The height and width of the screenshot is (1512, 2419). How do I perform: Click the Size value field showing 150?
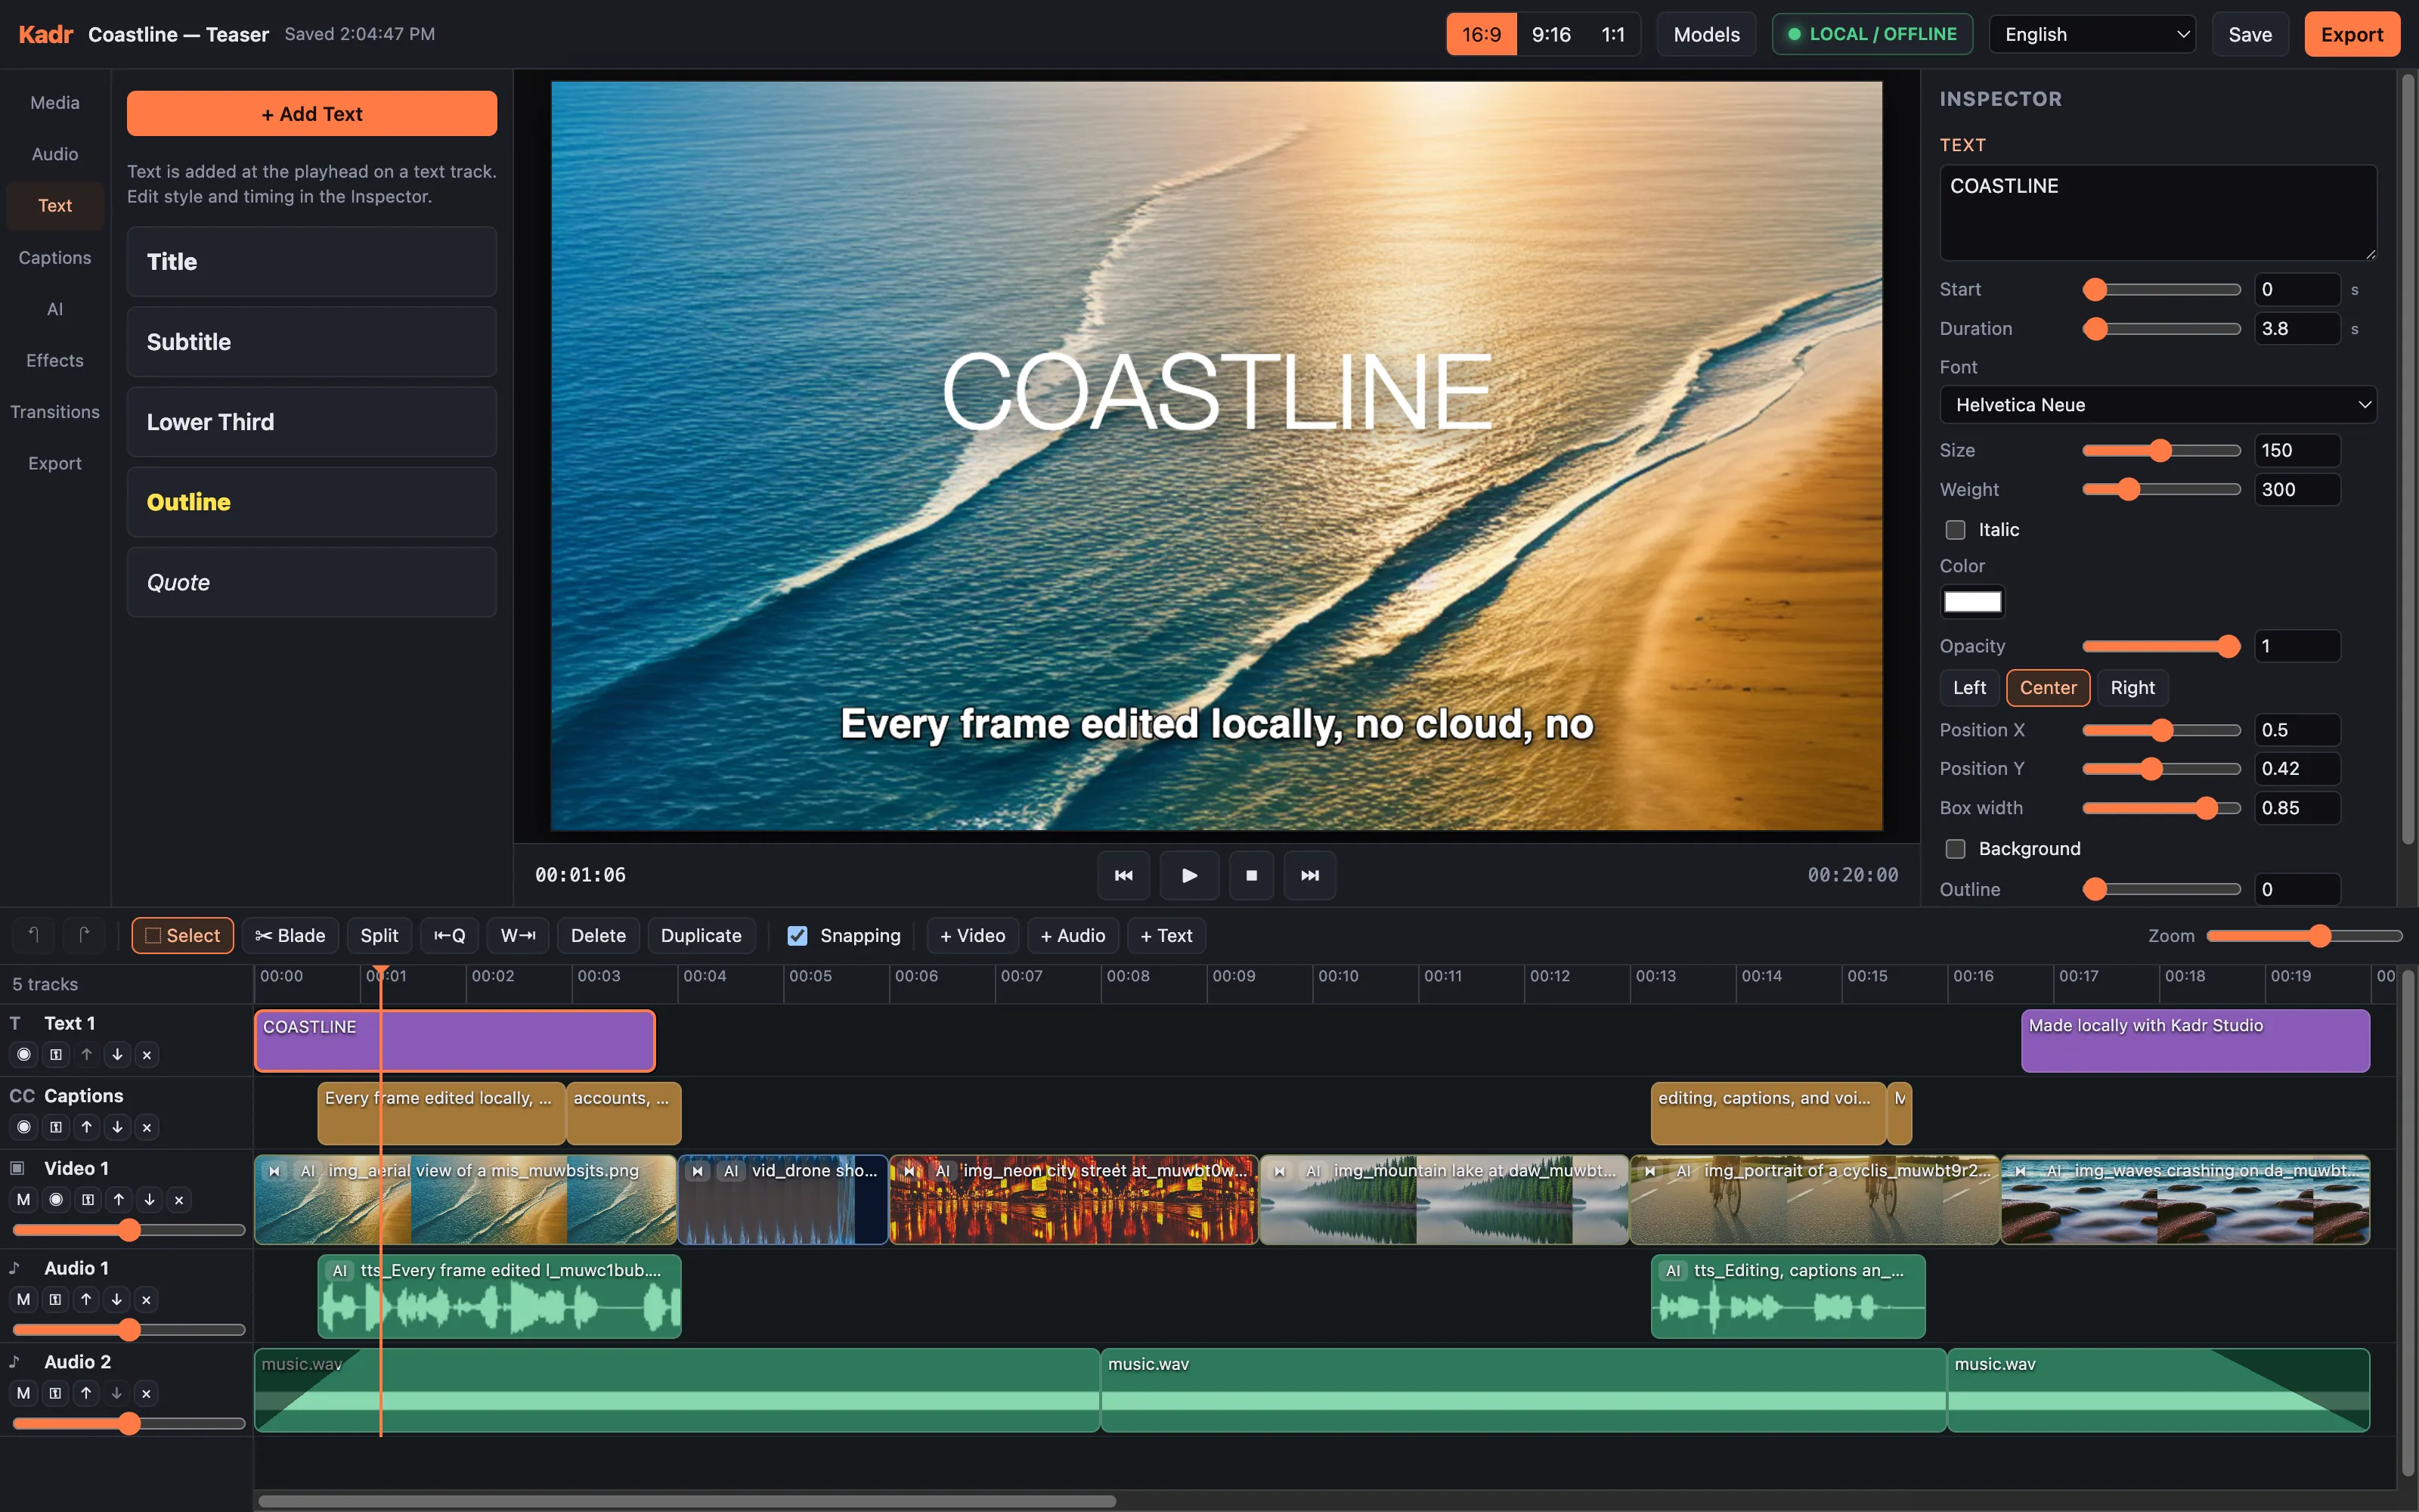pyautogui.click(x=2297, y=450)
